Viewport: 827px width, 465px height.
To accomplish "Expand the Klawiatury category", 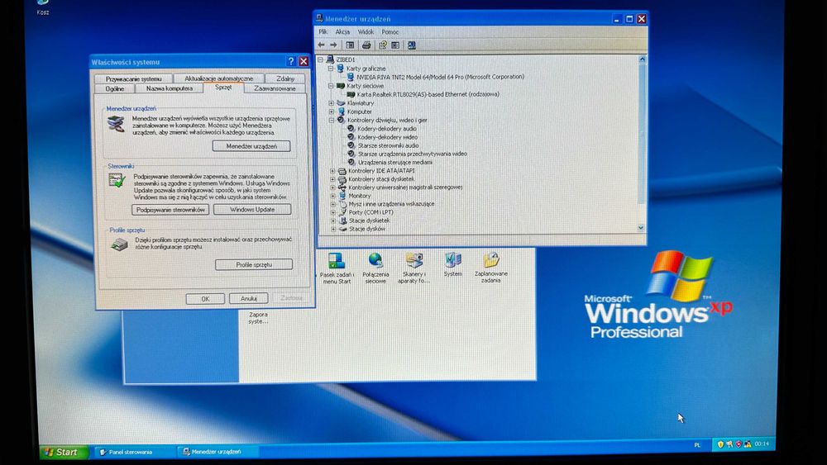I will tap(332, 103).
